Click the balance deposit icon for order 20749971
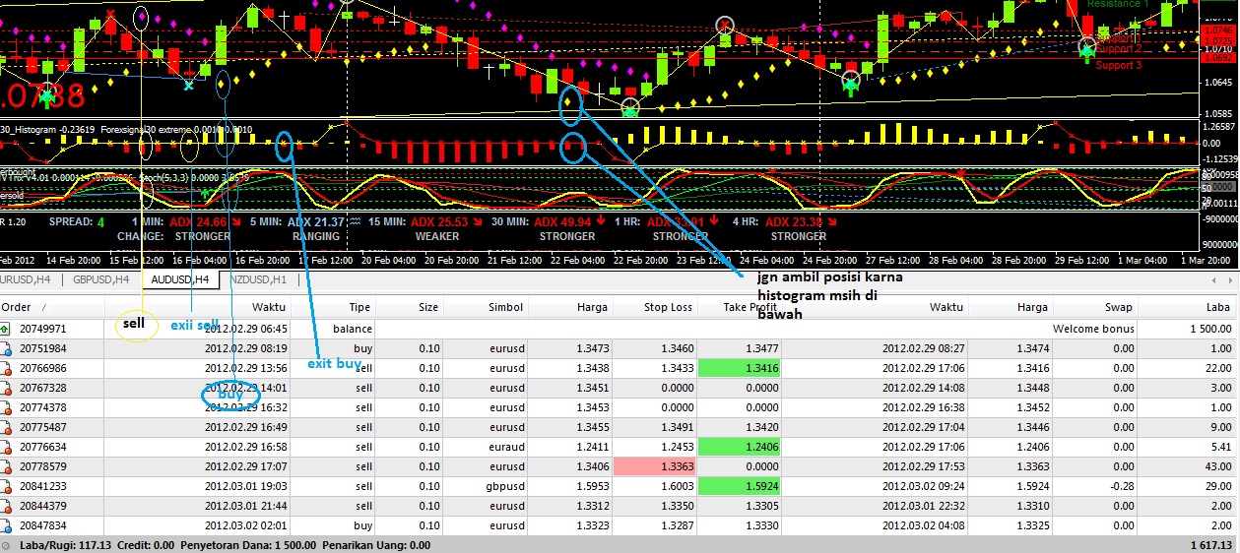Viewport: 1240px width, 553px height. [x=6, y=329]
